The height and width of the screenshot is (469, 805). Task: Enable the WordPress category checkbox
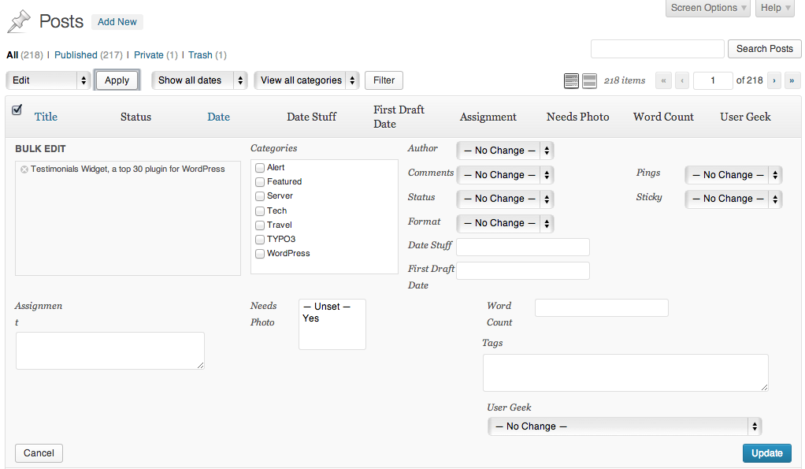[x=260, y=254]
